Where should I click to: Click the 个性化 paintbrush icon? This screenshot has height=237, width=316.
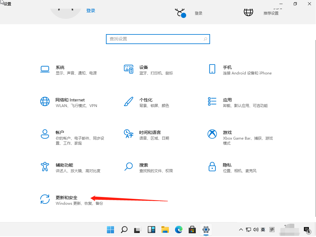[x=129, y=101]
